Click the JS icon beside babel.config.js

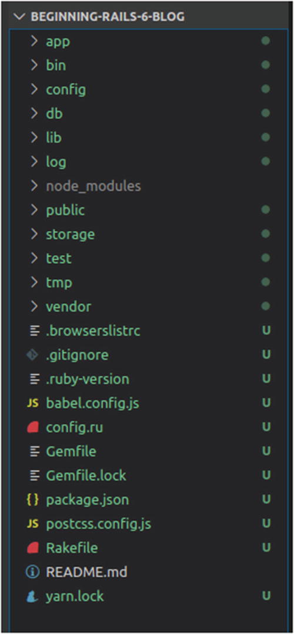(33, 403)
